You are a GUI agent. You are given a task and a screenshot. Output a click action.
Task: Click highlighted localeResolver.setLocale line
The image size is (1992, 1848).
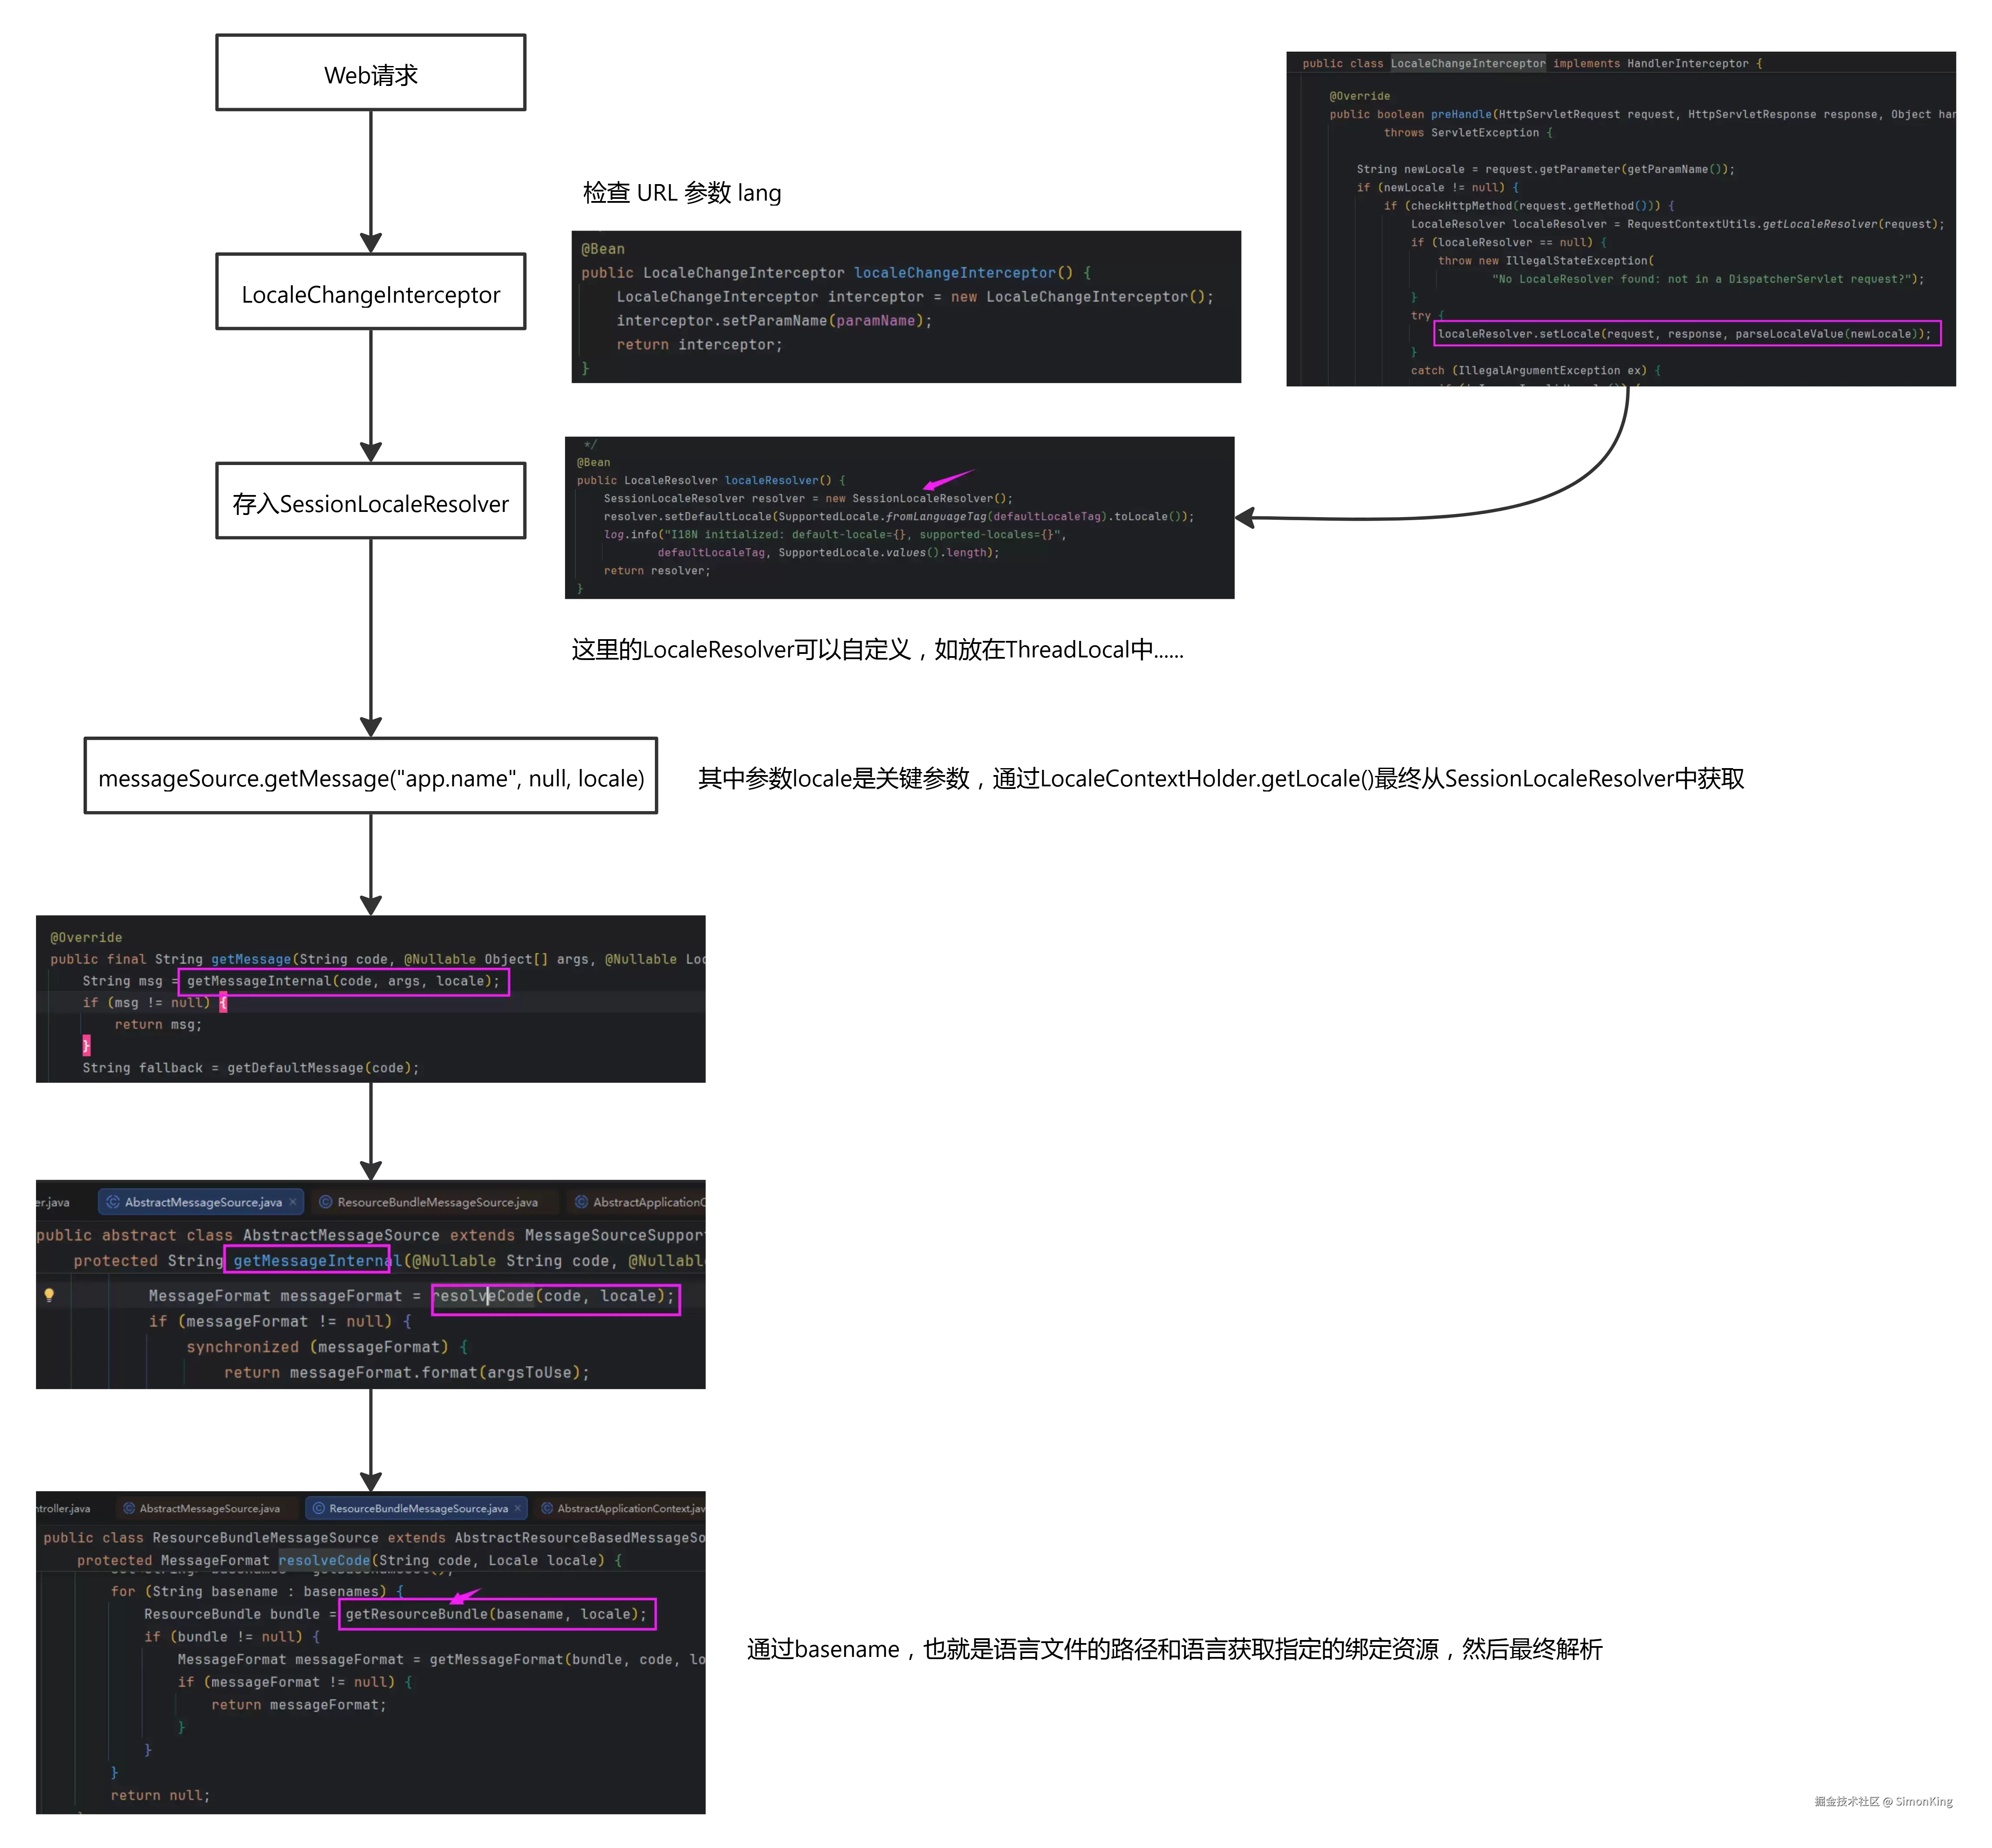pos(1687,334)
